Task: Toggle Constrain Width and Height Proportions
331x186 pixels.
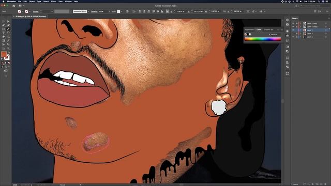Action: click(x=224, y=11)
